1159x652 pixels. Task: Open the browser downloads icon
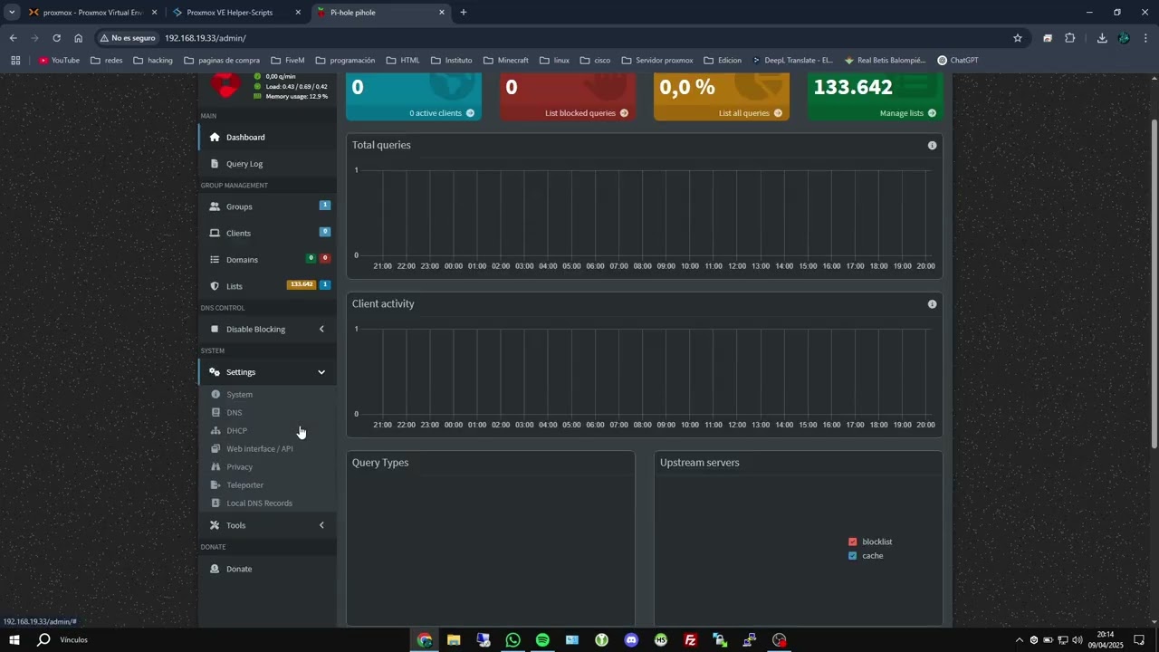point(1102,38)
